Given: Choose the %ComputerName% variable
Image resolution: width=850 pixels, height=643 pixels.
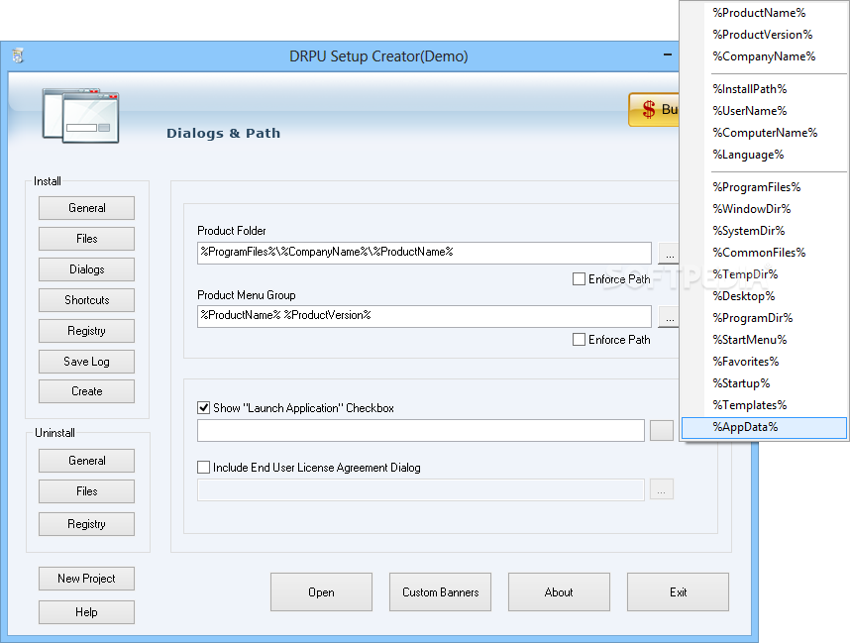Looking at the screenshot, I should coord(765,133).
